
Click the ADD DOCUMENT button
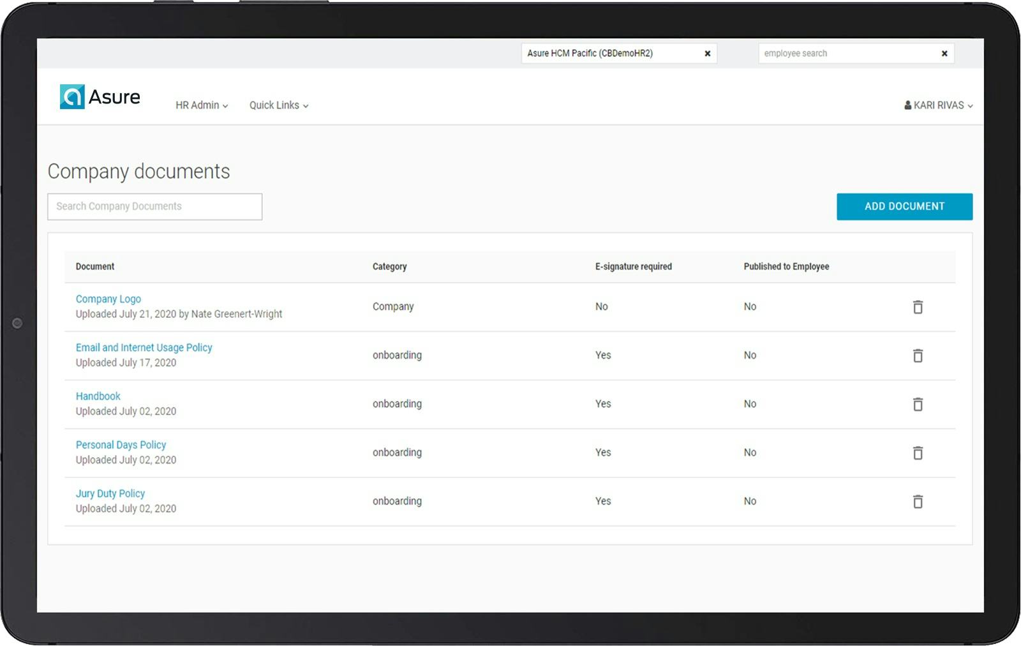904,206
